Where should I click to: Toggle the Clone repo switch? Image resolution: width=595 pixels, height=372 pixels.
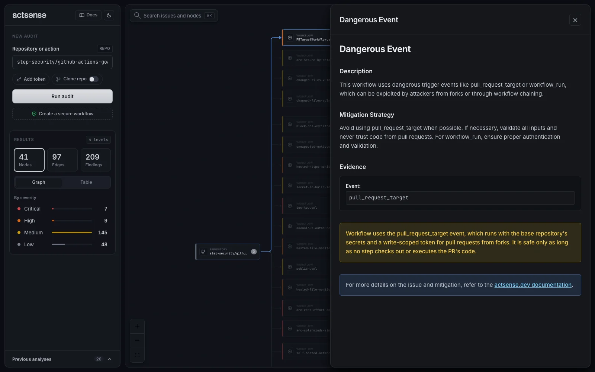coord(94,79)
